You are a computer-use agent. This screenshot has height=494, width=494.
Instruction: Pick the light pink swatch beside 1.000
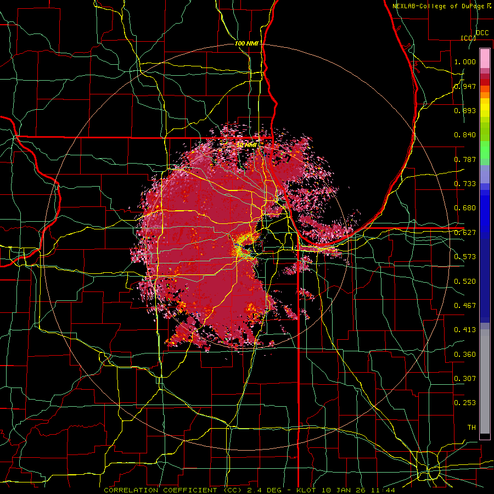coord(485,58)
